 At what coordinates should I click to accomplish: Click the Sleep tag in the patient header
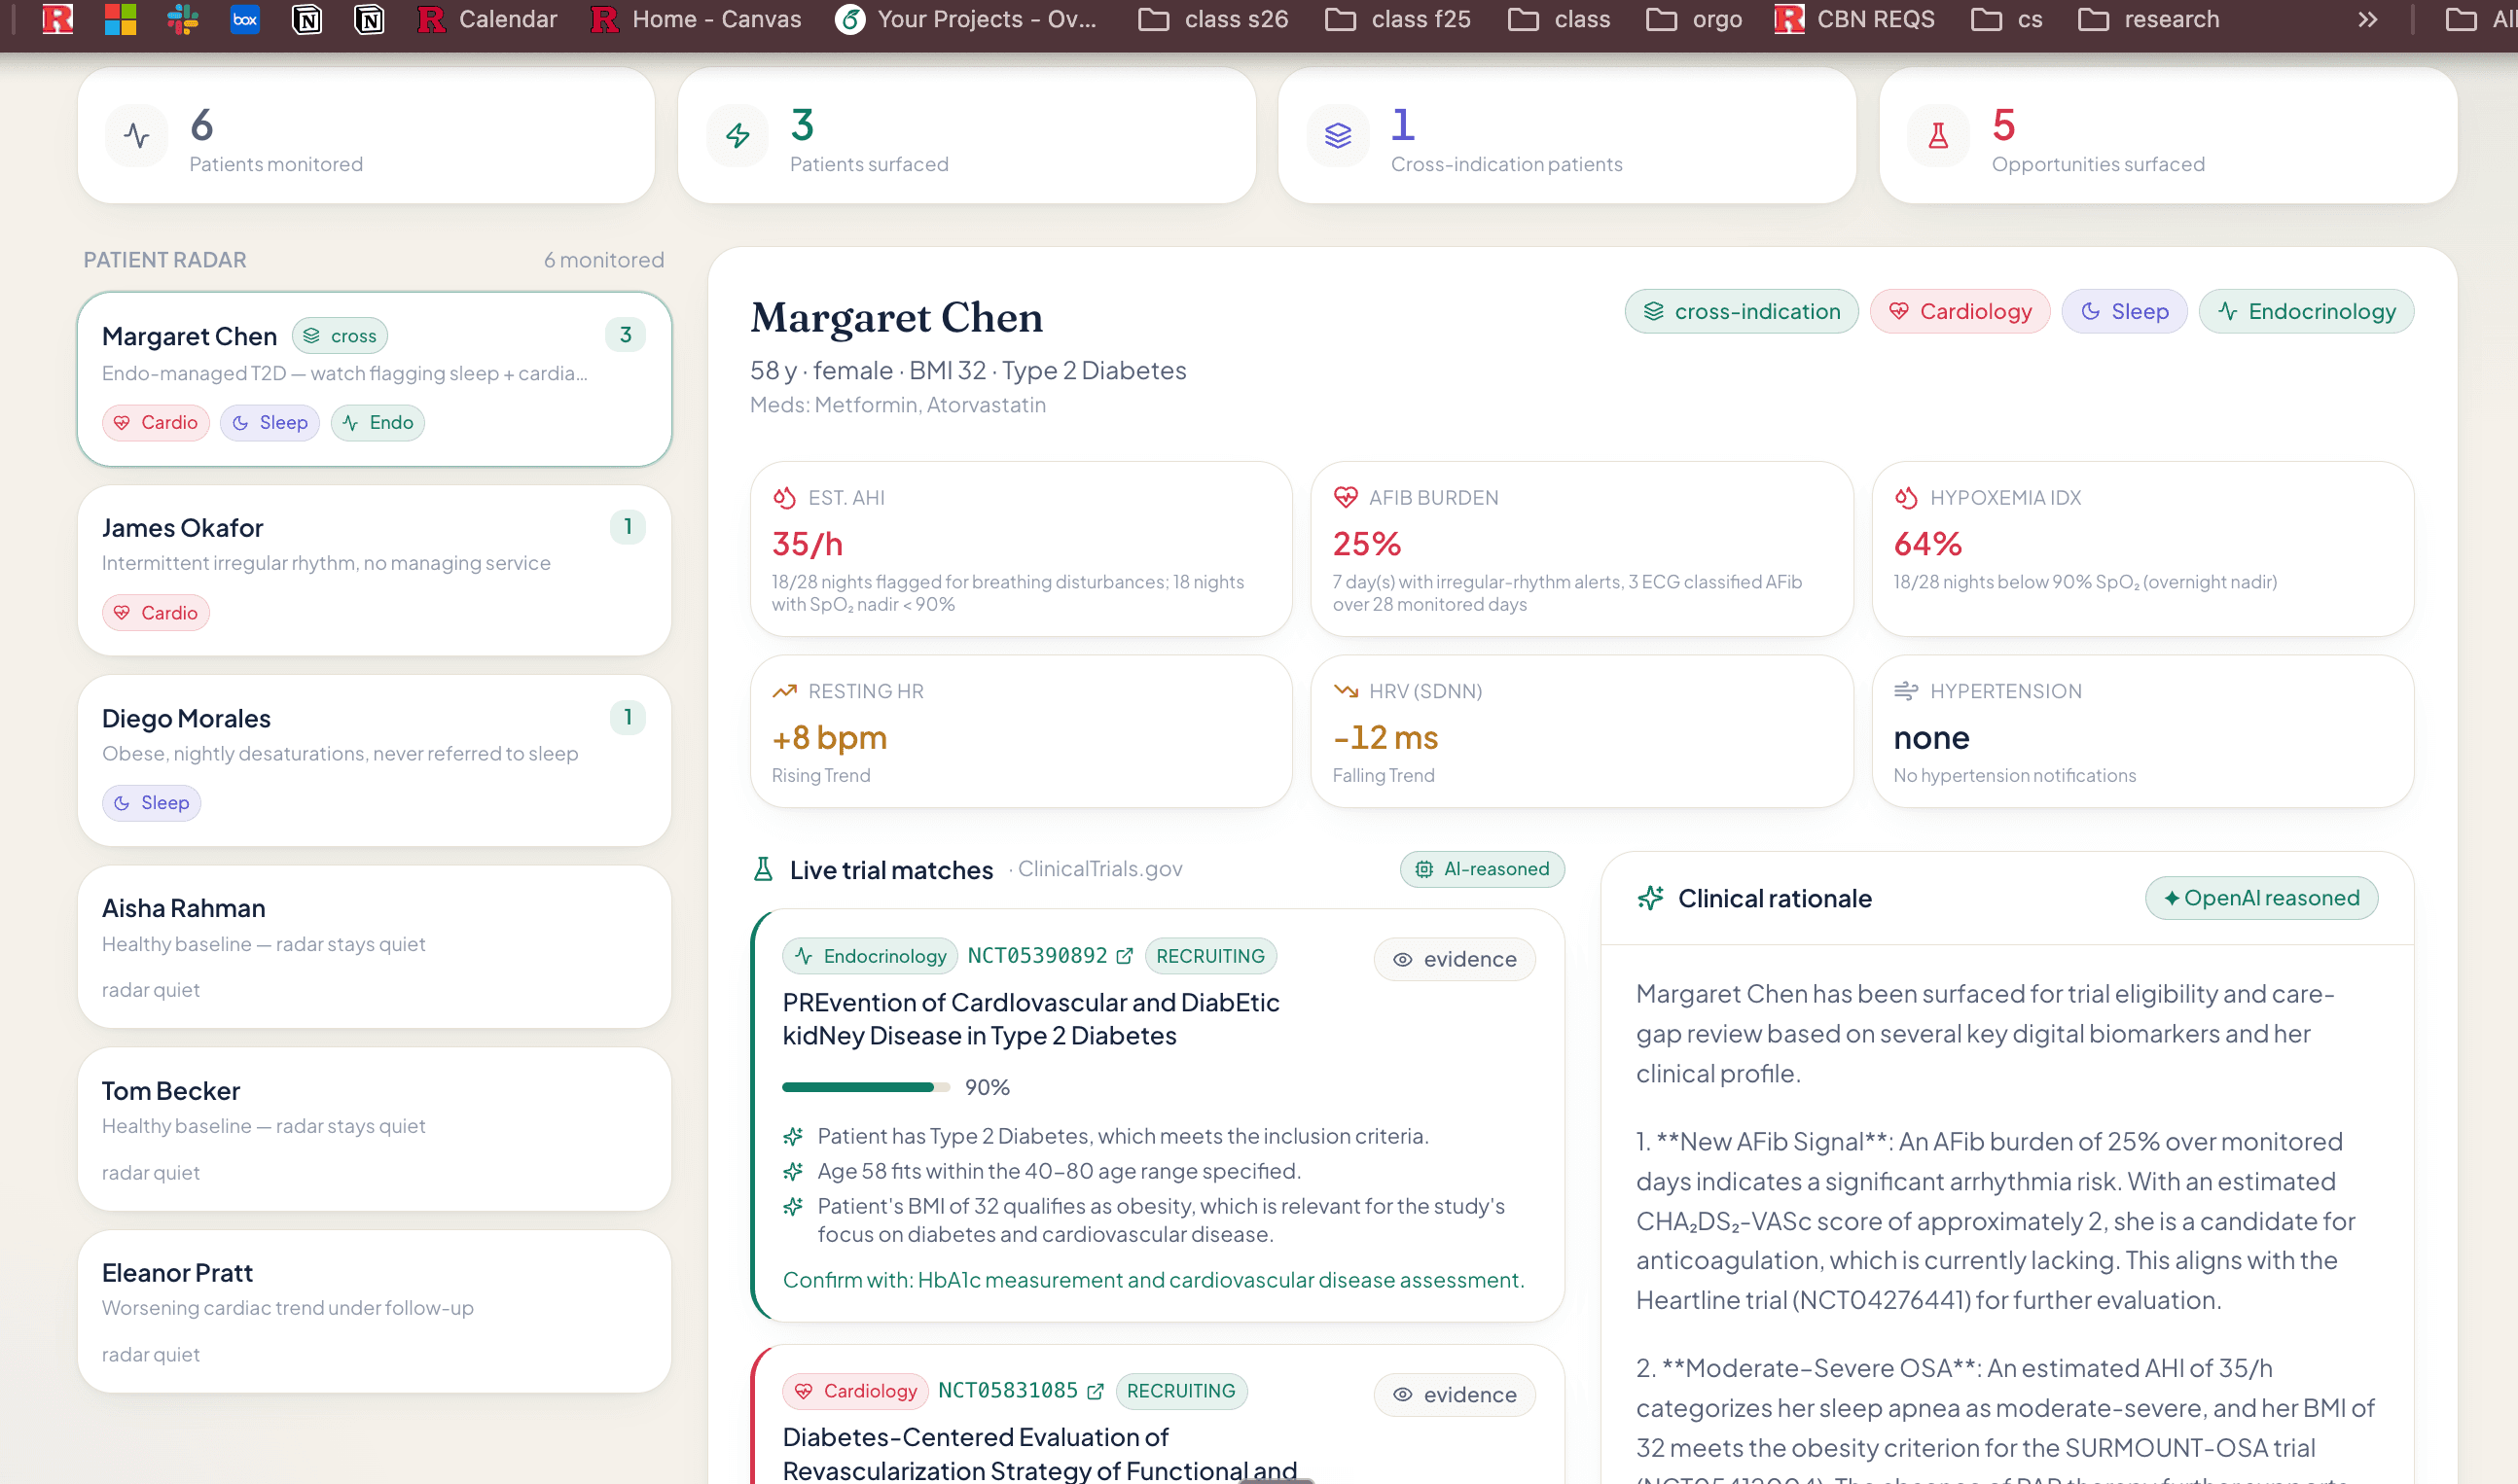[x=2125, y=312]
